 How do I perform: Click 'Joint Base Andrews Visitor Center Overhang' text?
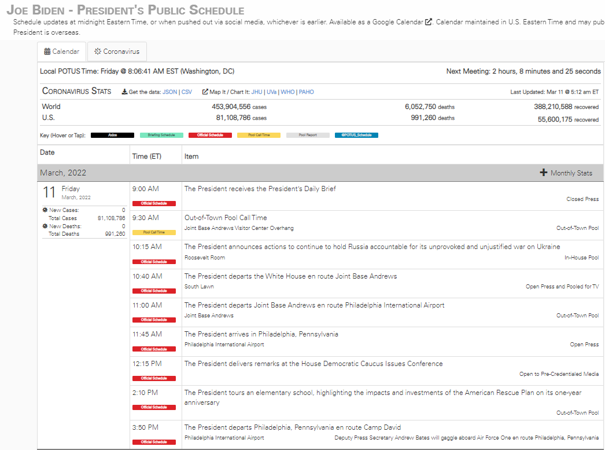[239, 228]
